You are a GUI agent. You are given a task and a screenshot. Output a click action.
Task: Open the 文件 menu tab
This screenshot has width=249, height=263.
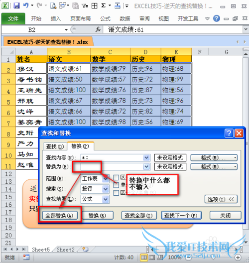pos(13,18)
